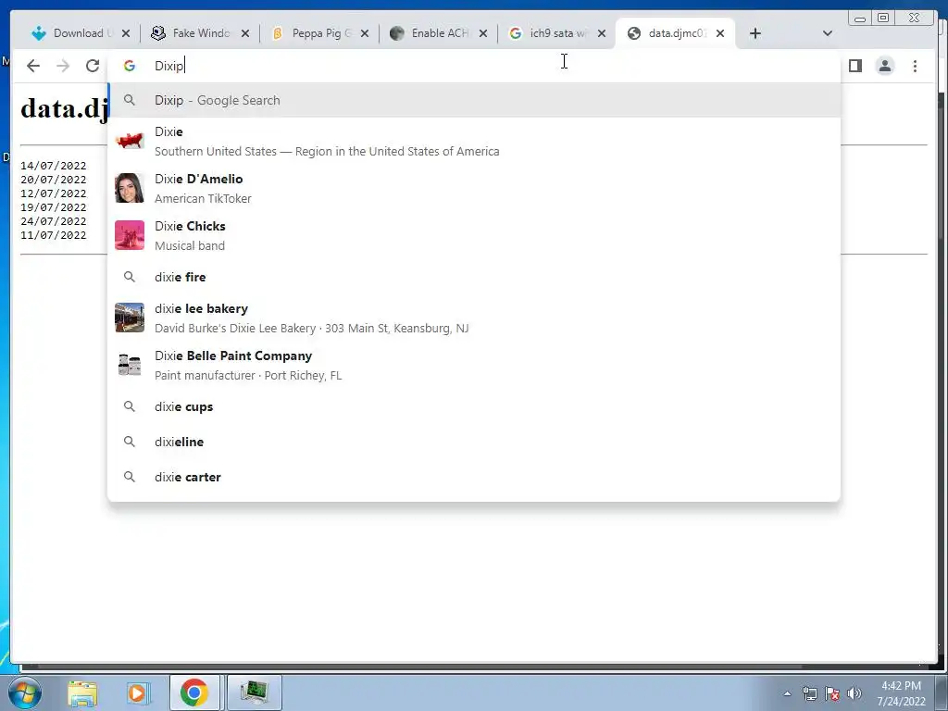
Task: Click the forward navigation arrow
Action: (x=63, y=66)
